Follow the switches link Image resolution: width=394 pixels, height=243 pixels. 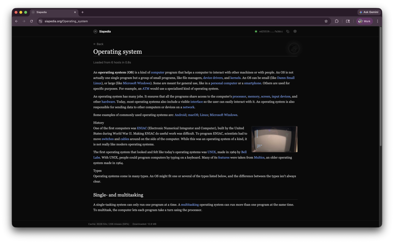pos(108,139)
